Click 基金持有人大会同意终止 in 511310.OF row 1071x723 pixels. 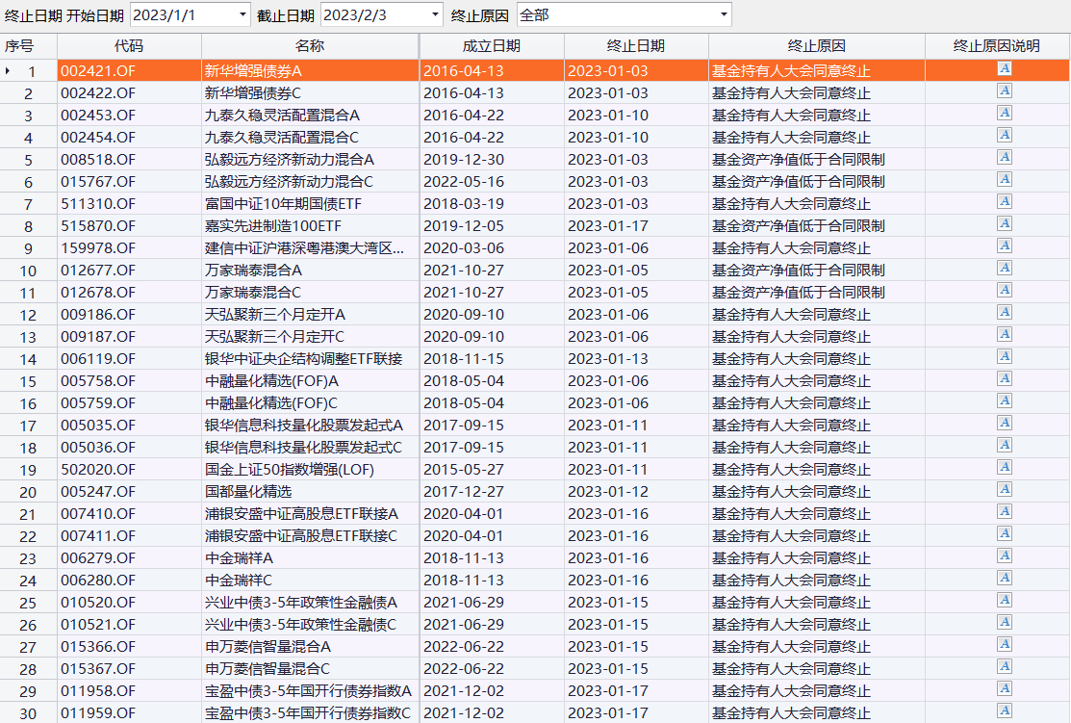(792, 204)
